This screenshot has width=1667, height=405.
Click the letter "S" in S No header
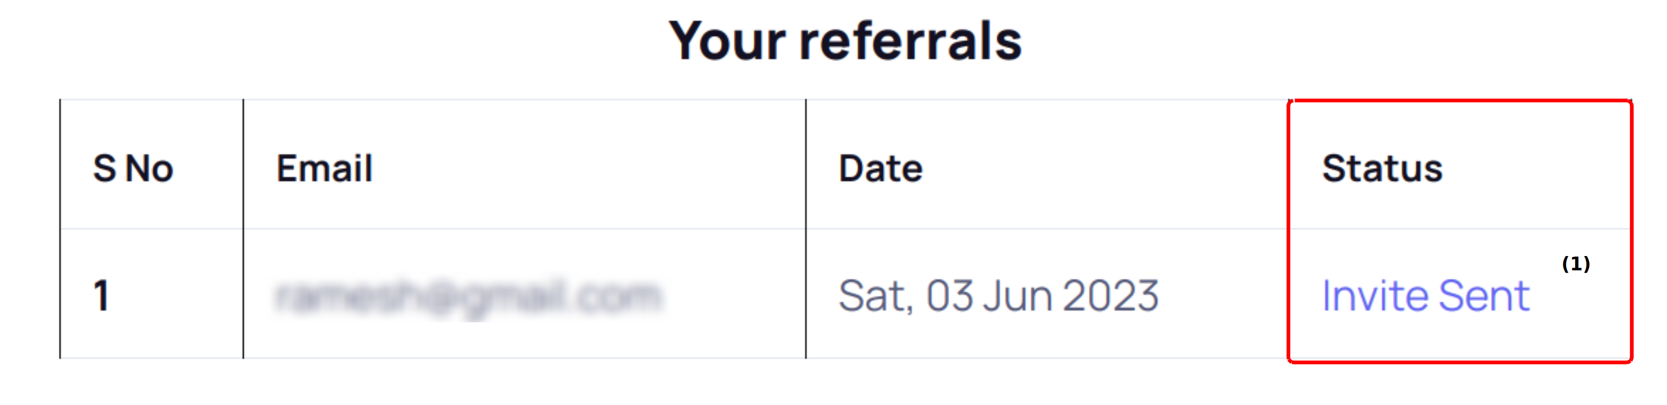pos(104,169)
